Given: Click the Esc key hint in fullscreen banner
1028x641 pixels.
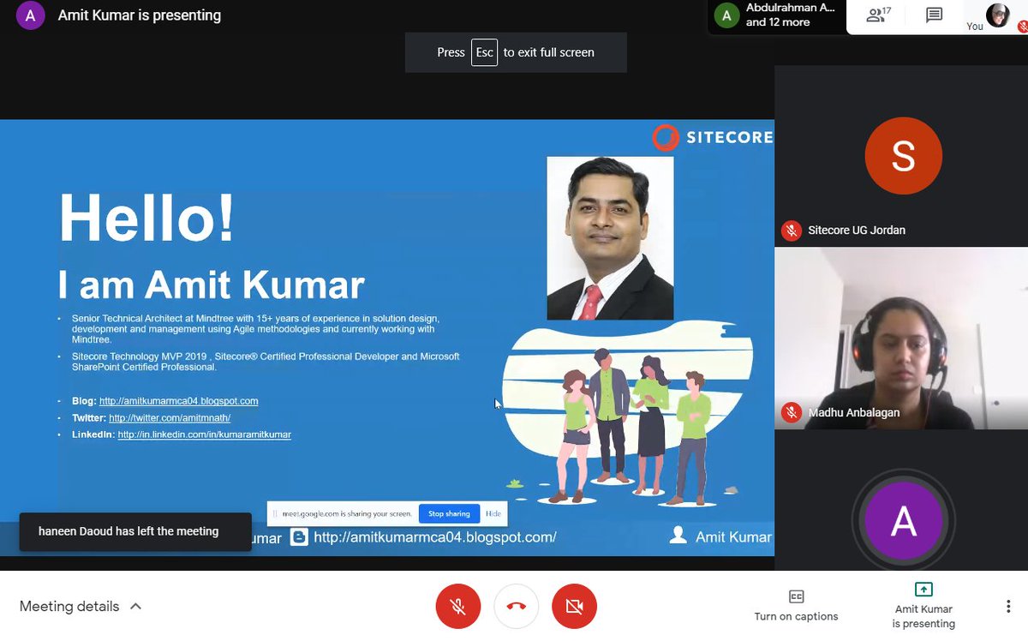Looking at the screenshot, I should pyautogui.click(x=484, y=52).
